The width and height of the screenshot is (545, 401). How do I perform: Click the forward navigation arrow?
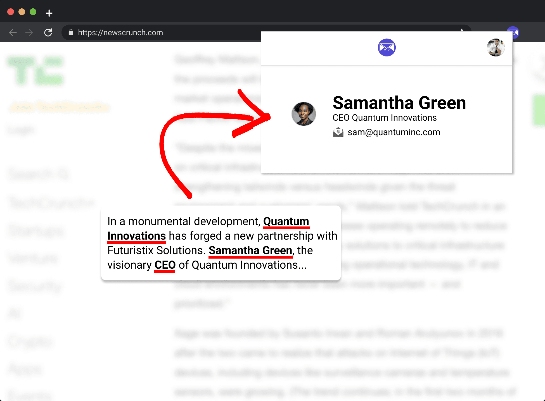(29, 32)
